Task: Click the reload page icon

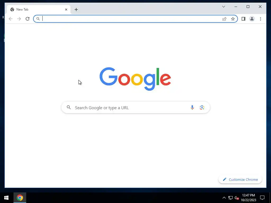Action: click(x=28, y=19)
